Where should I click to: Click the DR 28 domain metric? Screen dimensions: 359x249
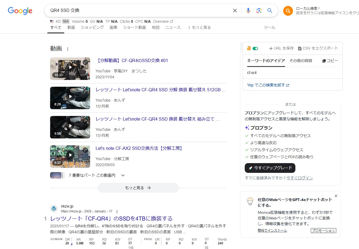[67, 241]
